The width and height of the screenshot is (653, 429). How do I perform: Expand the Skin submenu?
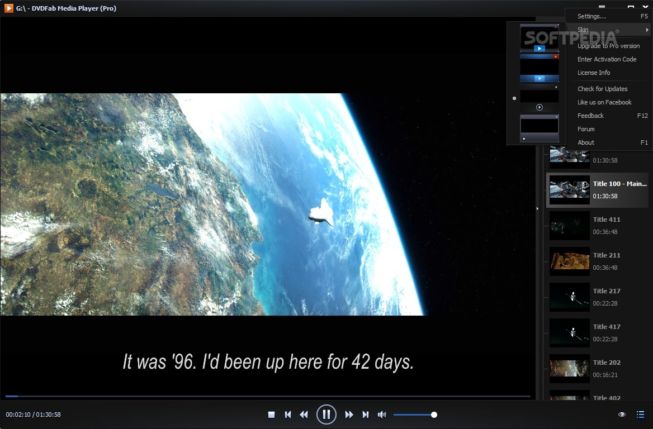[x=609, y=30]
